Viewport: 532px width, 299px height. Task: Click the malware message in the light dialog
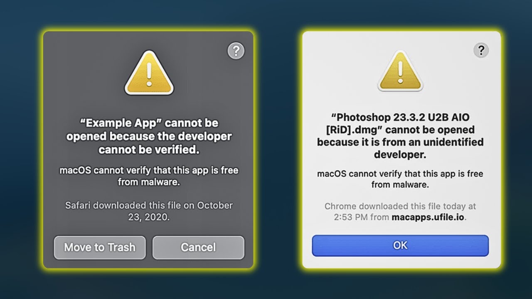400,179
